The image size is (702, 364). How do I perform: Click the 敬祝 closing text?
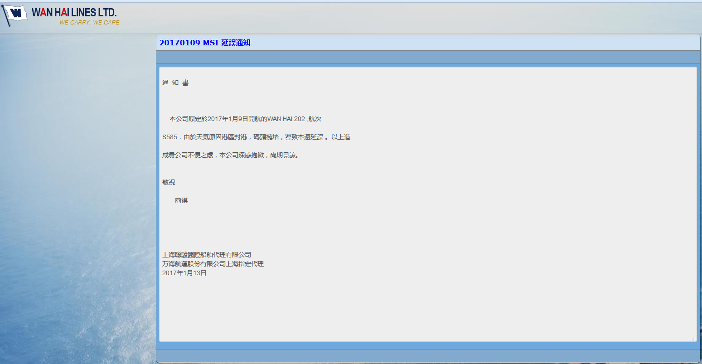[x=169, y=182]
